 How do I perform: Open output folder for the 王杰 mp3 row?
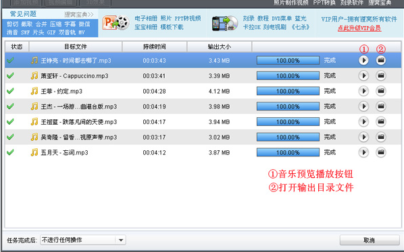[381, 106]
